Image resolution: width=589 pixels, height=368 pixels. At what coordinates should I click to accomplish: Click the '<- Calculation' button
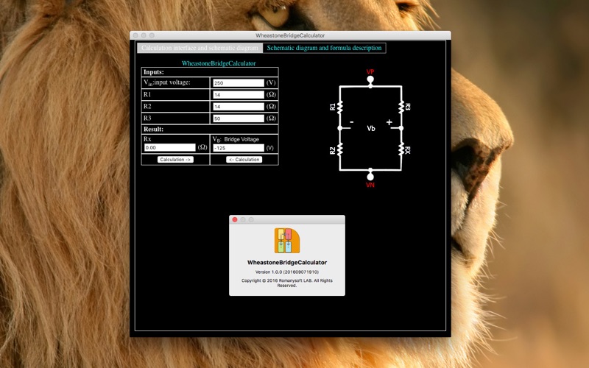tap(244, 160)
